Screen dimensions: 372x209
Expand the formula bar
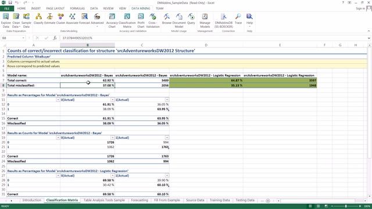(x=369, y=38)
